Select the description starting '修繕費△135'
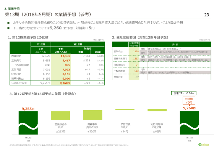 [x=178, y=60]
